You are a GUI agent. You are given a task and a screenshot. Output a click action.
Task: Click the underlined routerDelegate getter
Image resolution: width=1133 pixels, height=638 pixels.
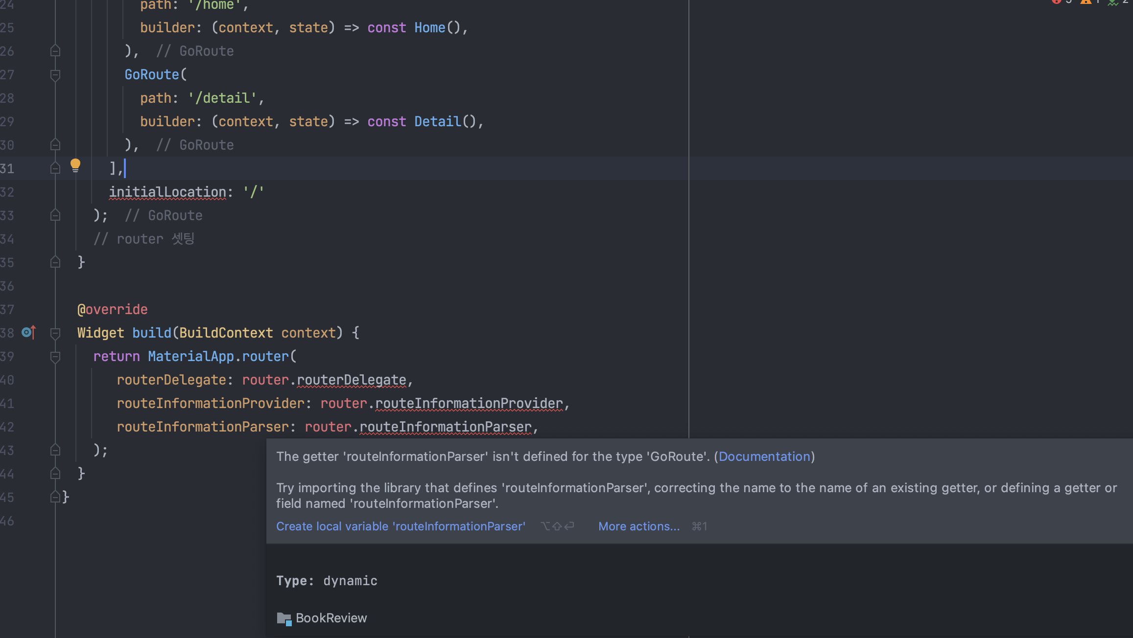[x=352, y=380]
